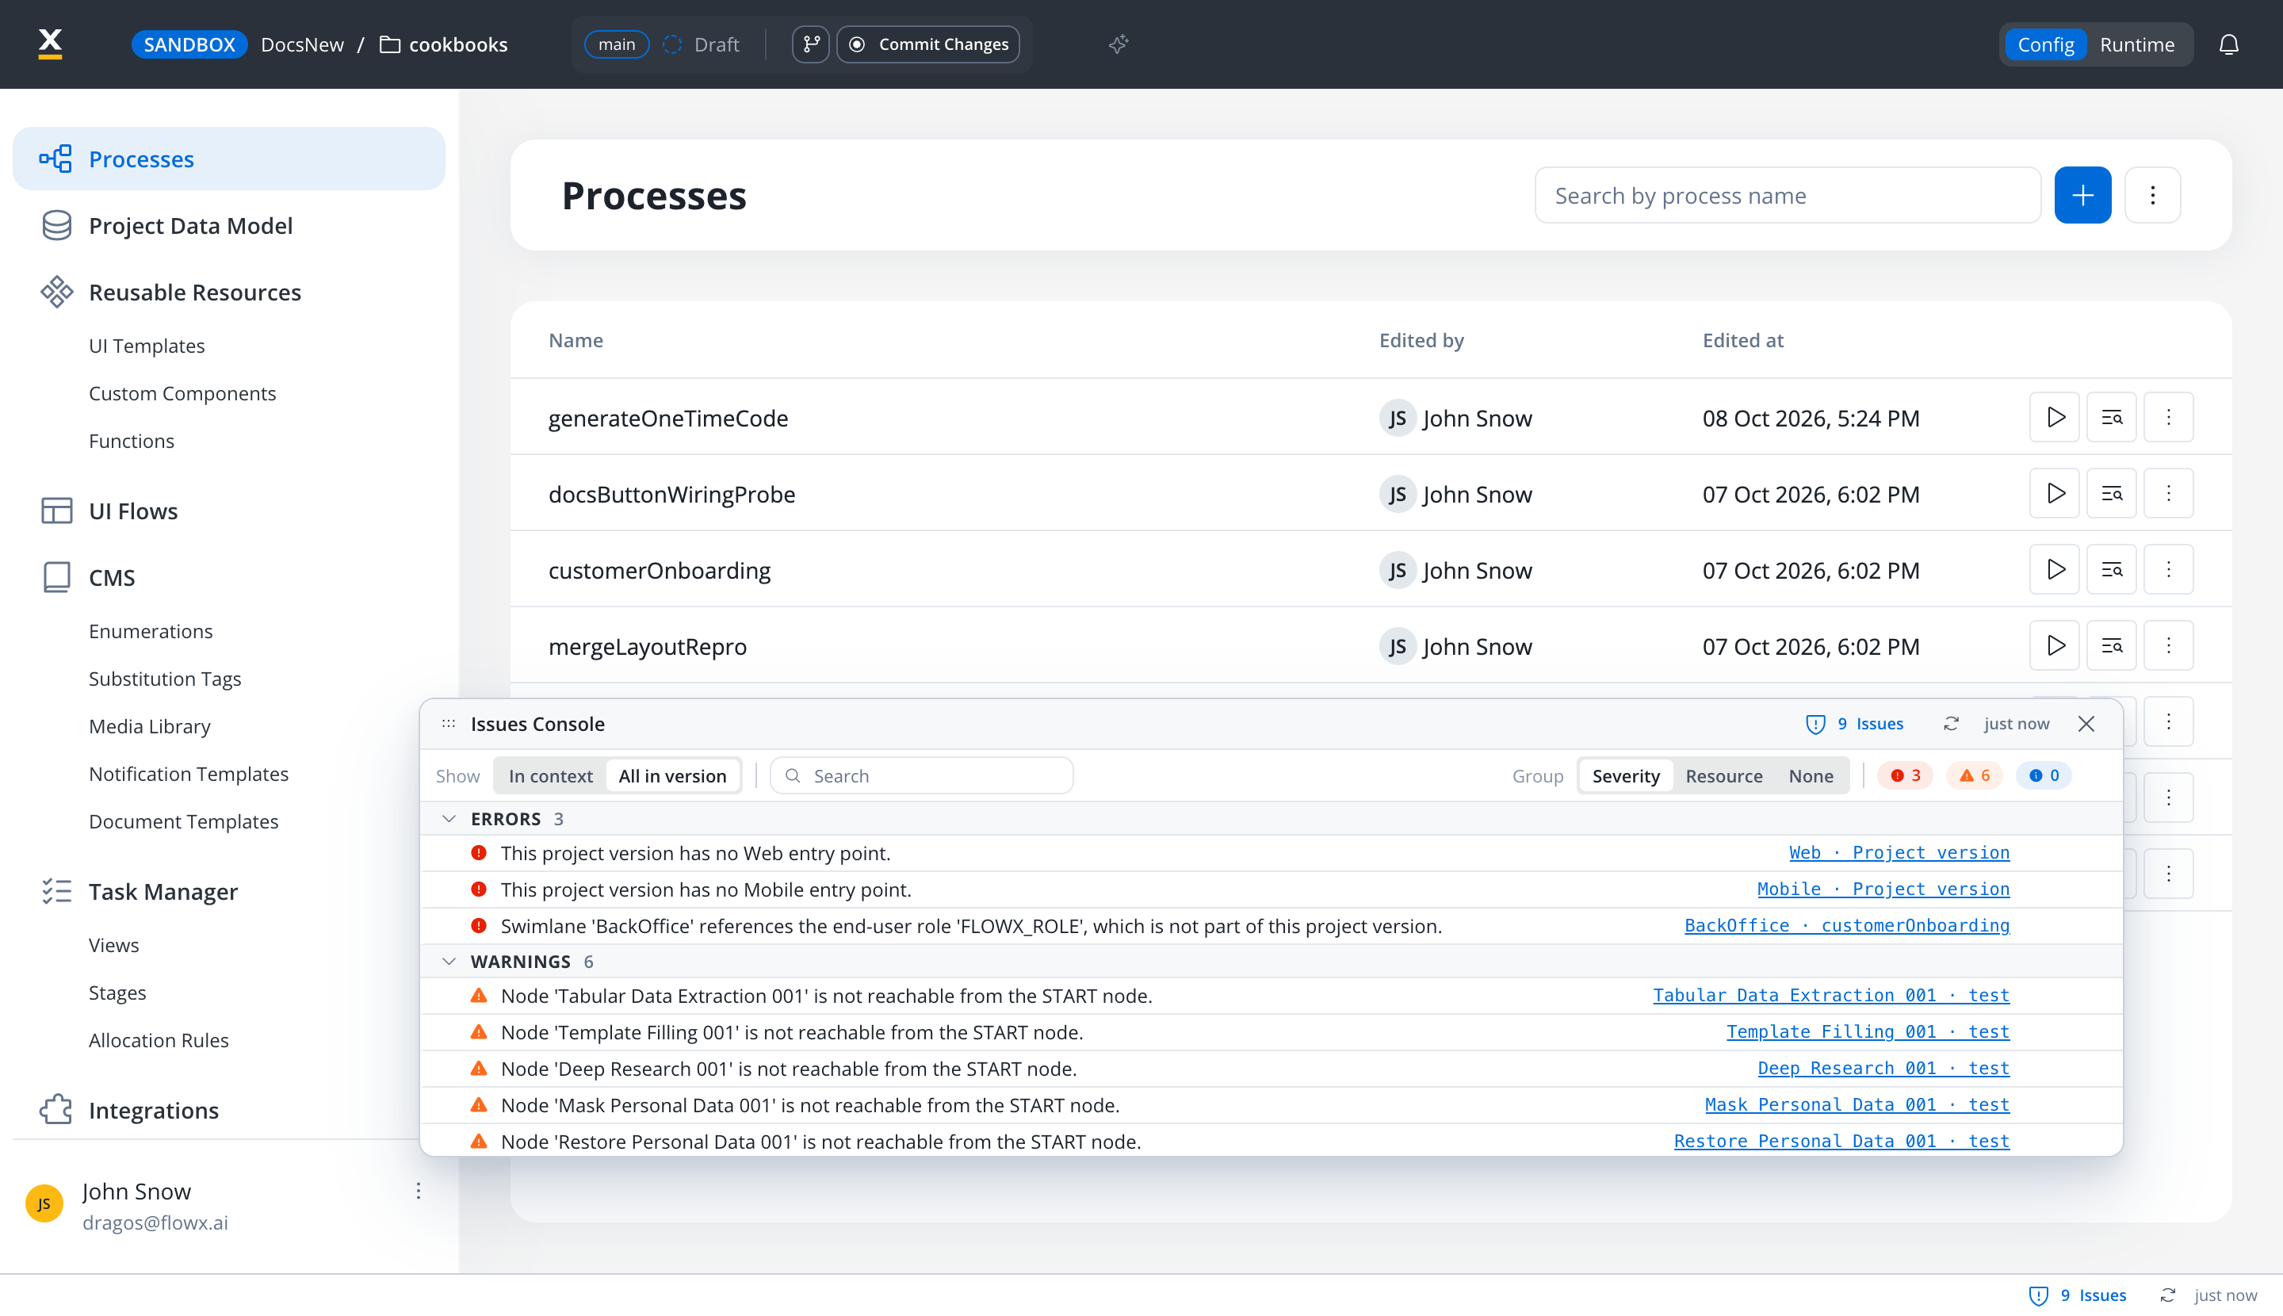Image resolution: width=2283 pixels, height=1316 pixels.
Task: Close the Issues Console panel
Action: point(2086,724)
